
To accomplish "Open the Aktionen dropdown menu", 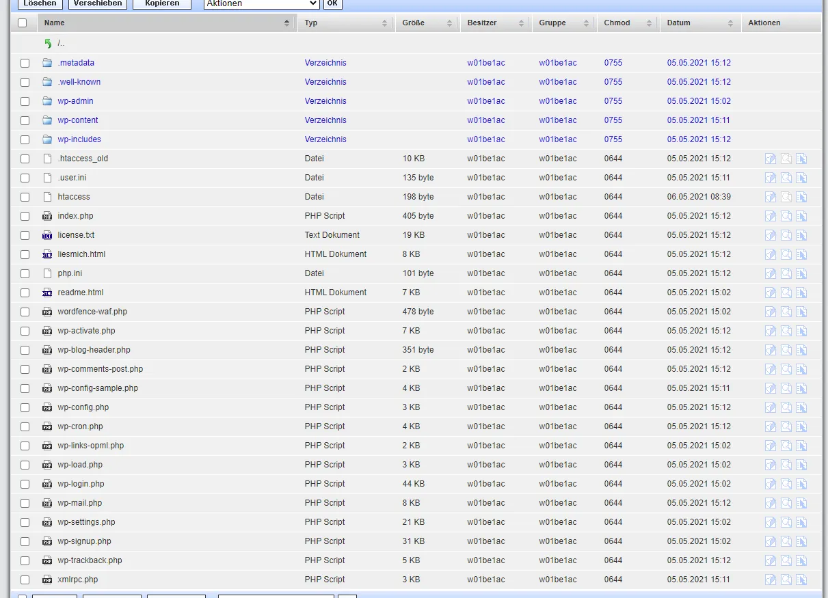I will click(261, 3).
